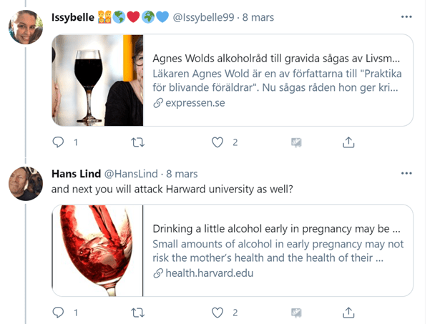The image size is (445, 324).
Task: Open more options for Issybelle's tweet
Action: coord(406,16)
